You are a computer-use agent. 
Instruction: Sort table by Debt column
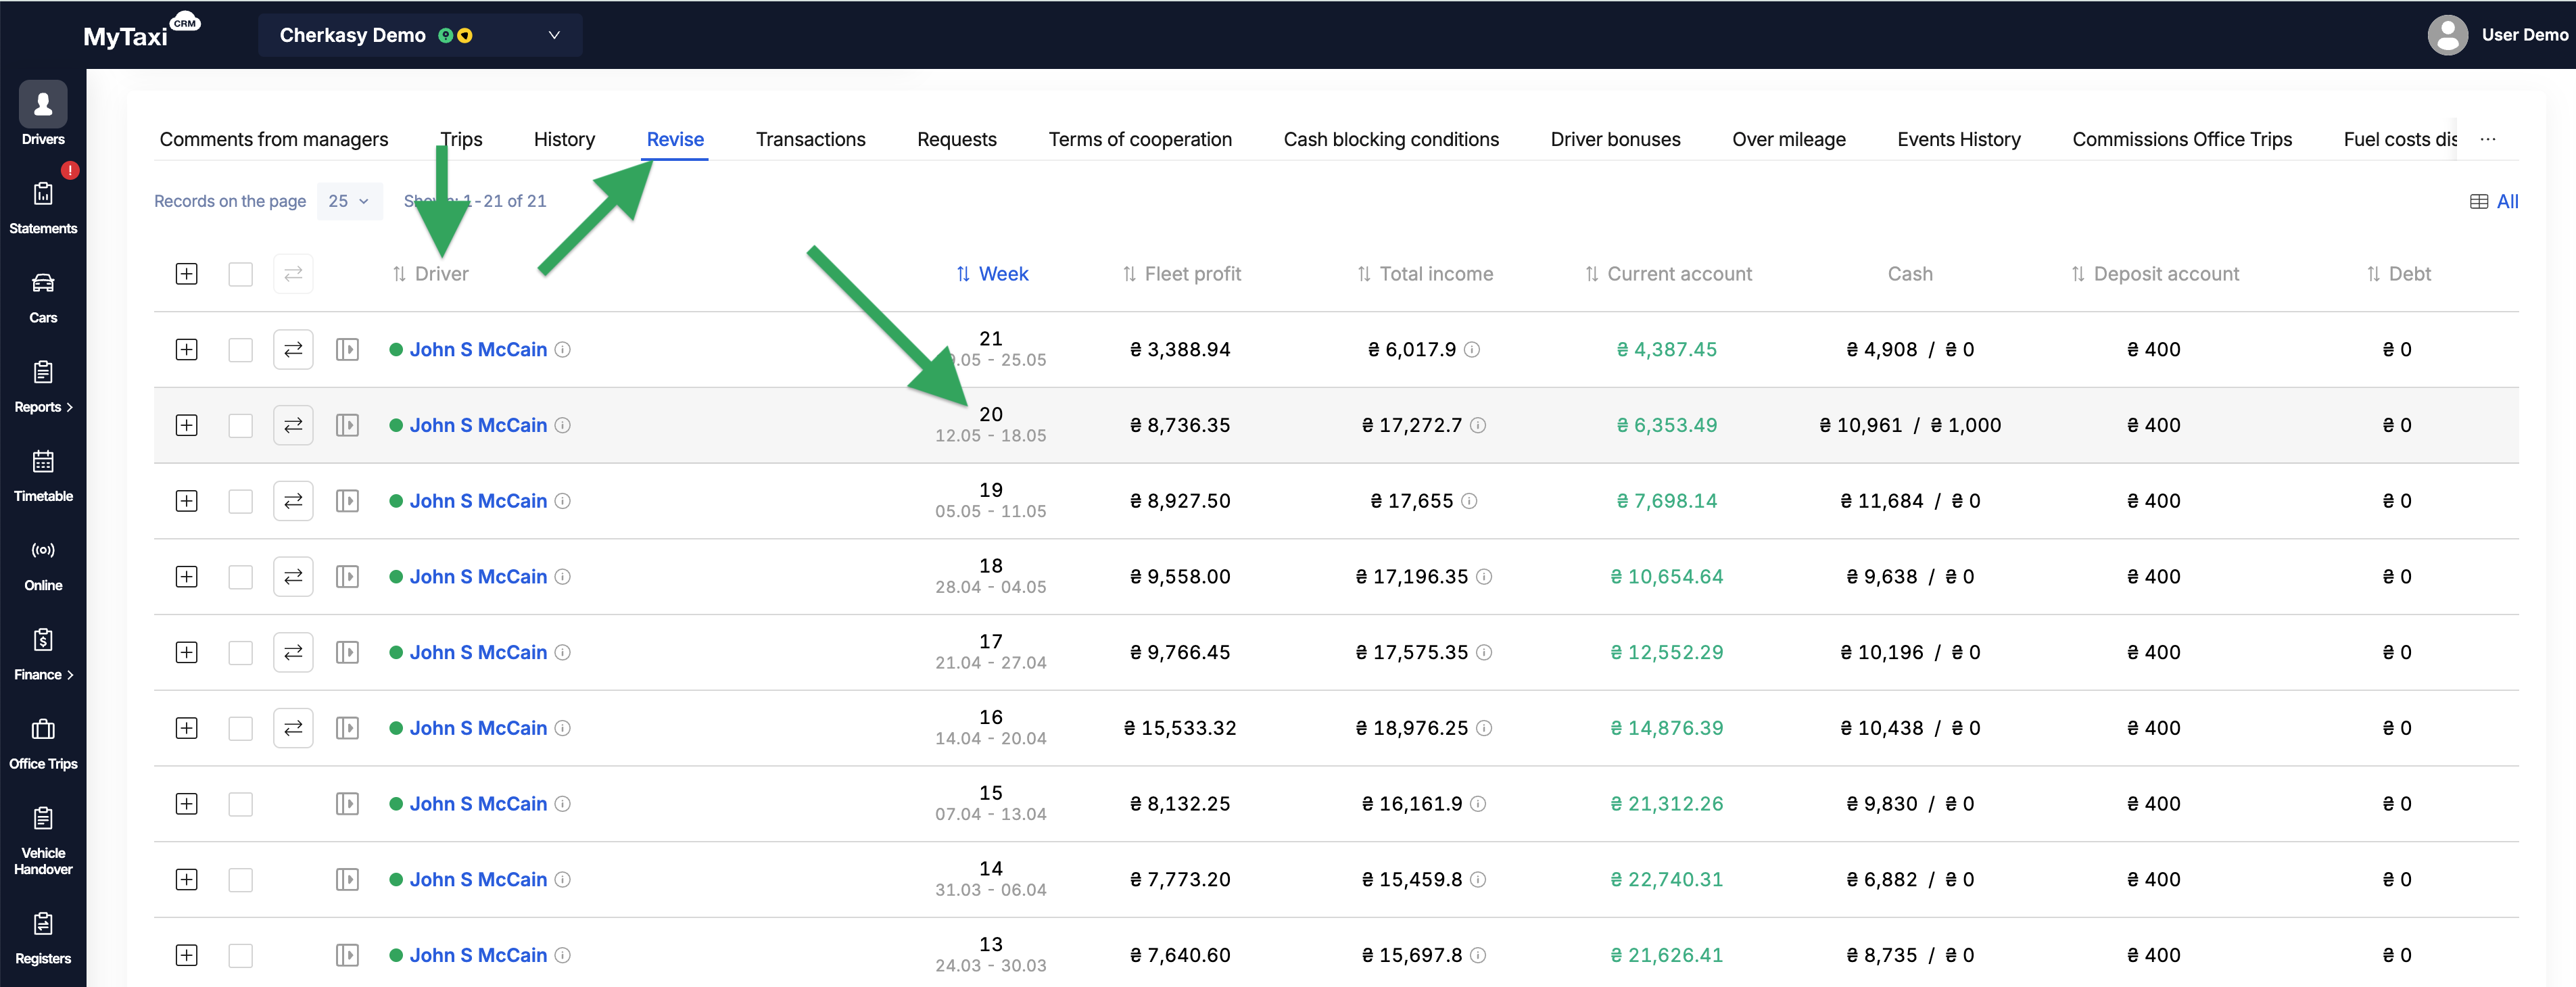pyautogui.click(x=2398, y=274)
